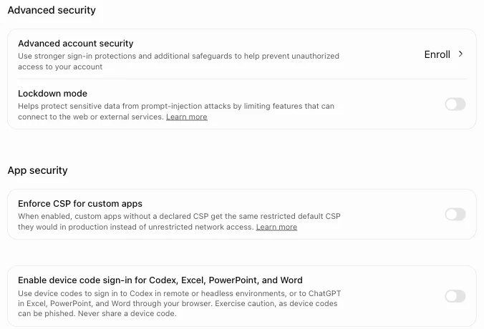Turn on Enforce CSP for custom apps

(455, 215)
